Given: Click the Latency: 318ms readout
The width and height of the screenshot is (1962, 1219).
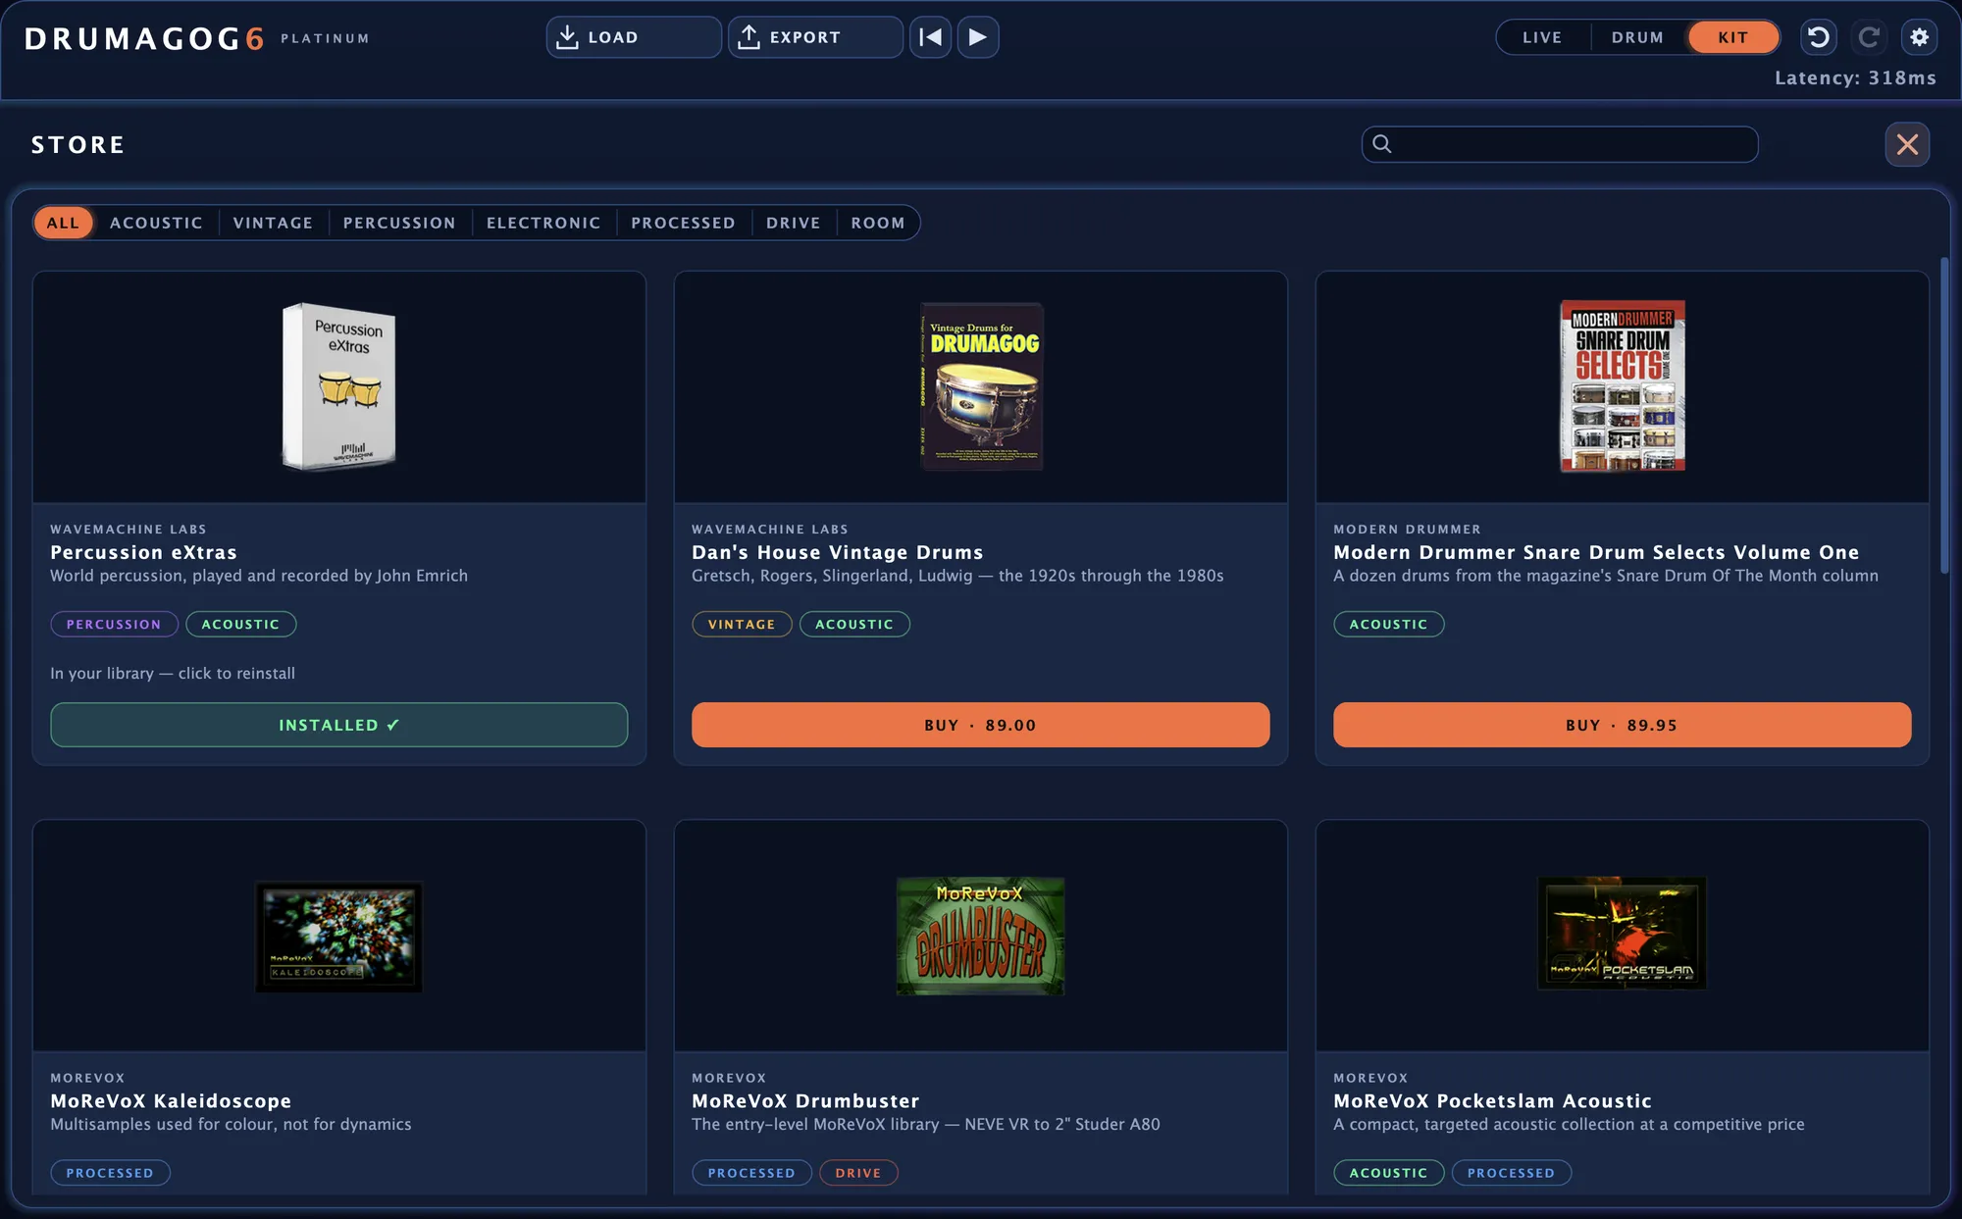Looking at the screenshot, I should tap(1855, 78).
